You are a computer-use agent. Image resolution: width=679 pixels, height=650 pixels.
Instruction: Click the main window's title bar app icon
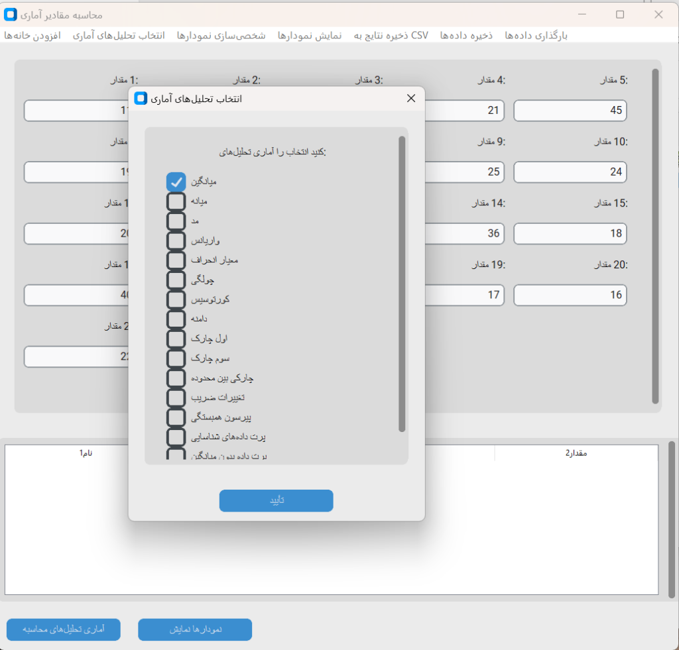[11, 14]
